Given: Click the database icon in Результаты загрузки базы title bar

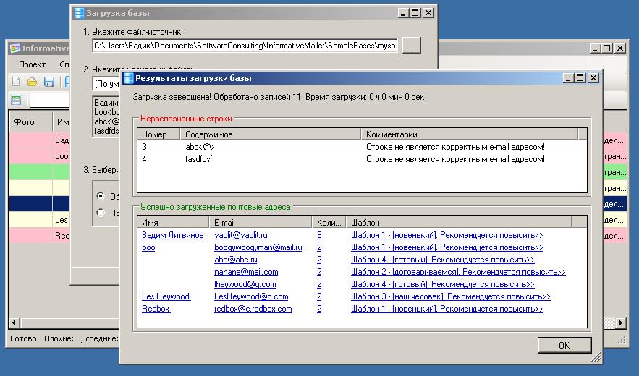Looking at the screenshot, I should [128, 78].
